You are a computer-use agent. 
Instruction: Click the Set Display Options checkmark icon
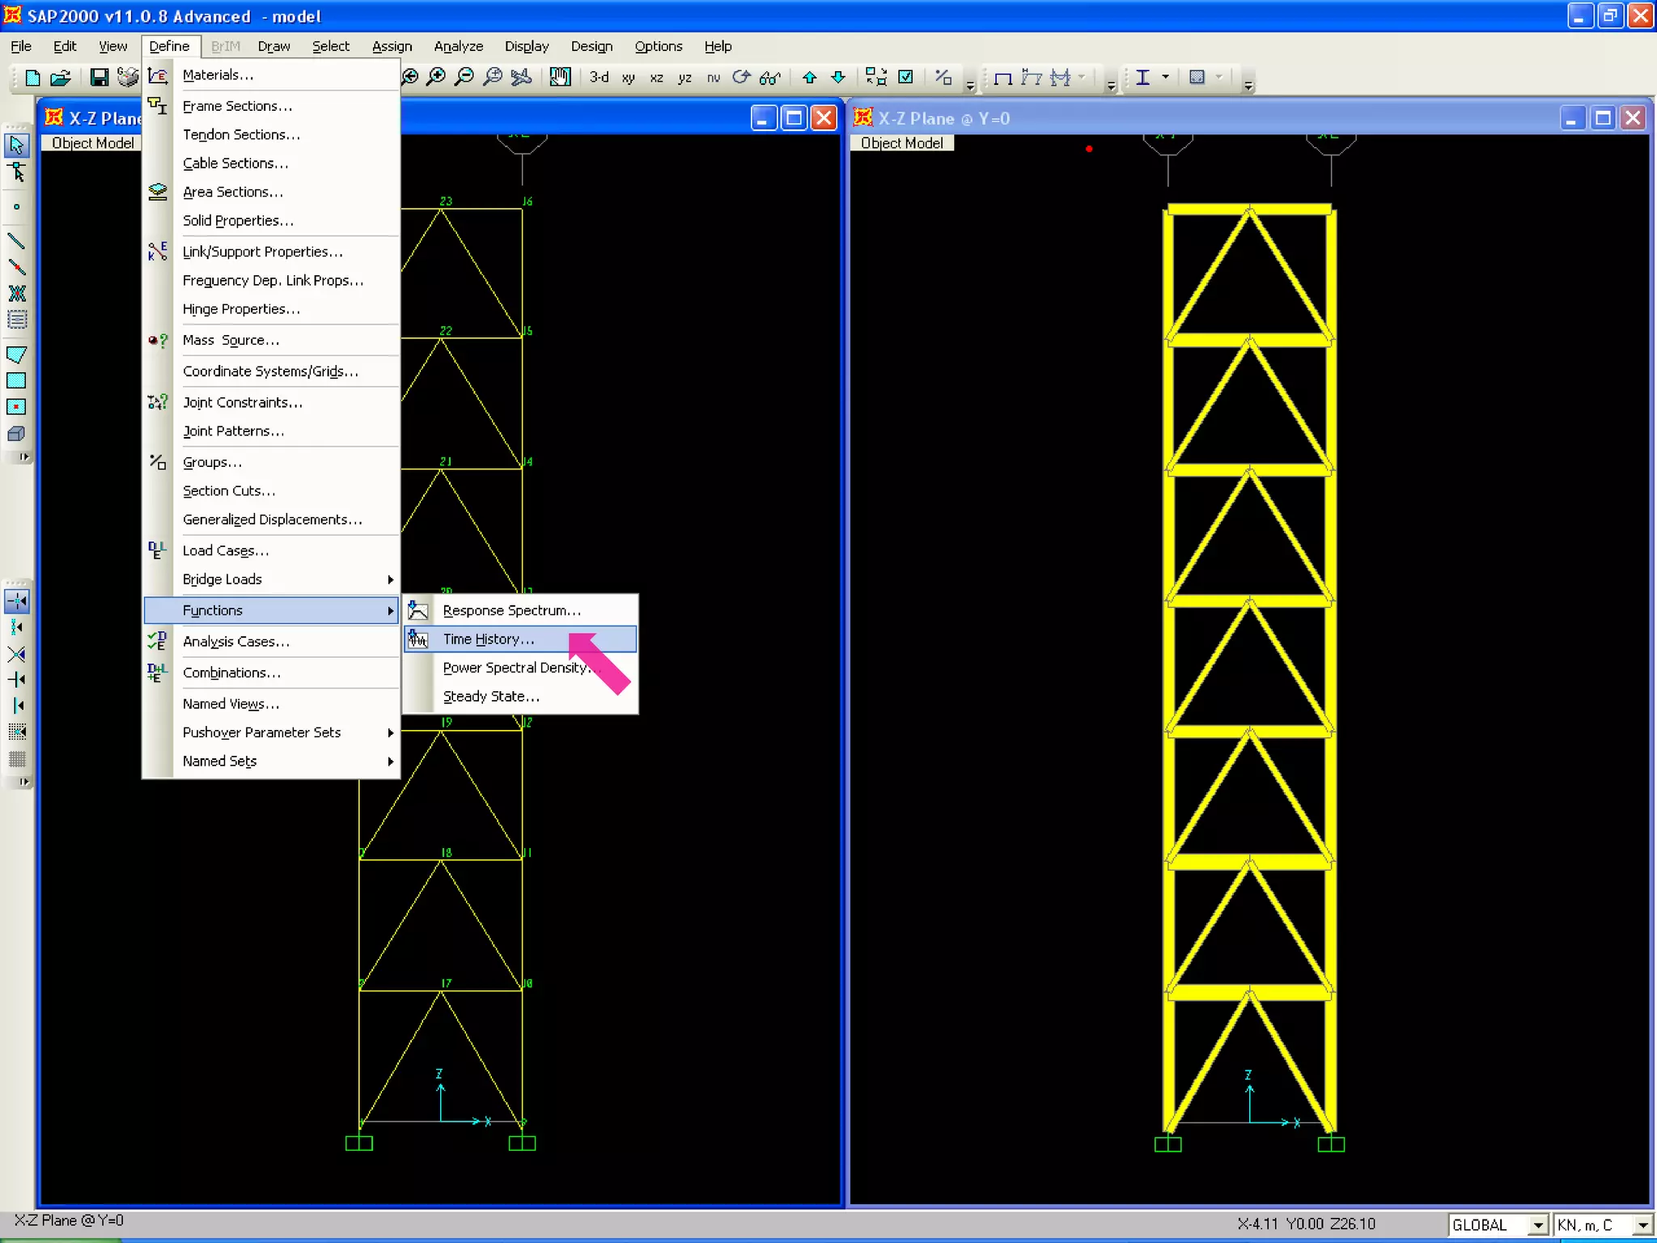906,77
